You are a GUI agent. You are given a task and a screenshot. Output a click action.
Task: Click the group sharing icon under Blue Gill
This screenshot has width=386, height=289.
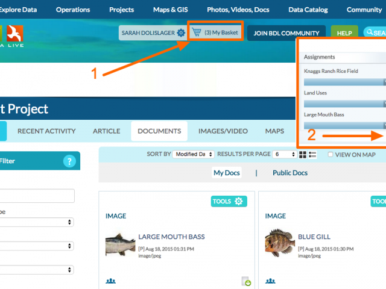pos(270,281)
